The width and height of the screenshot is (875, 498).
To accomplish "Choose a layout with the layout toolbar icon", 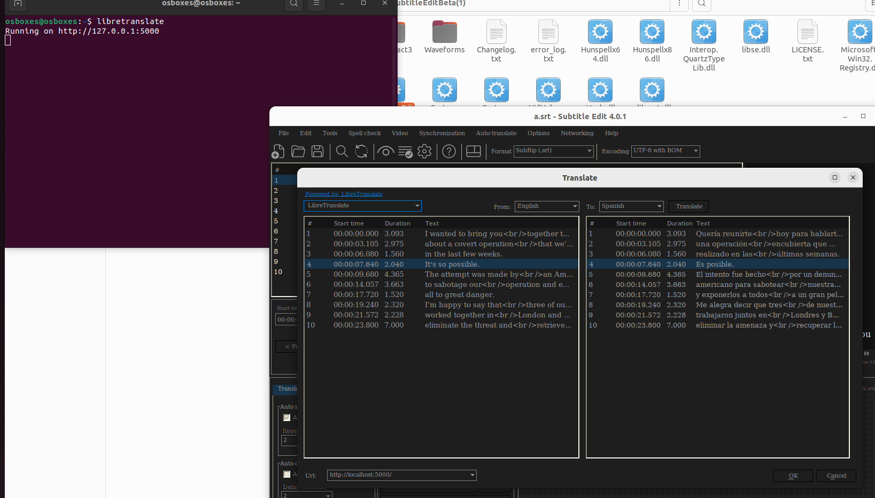I will (473, 151).
